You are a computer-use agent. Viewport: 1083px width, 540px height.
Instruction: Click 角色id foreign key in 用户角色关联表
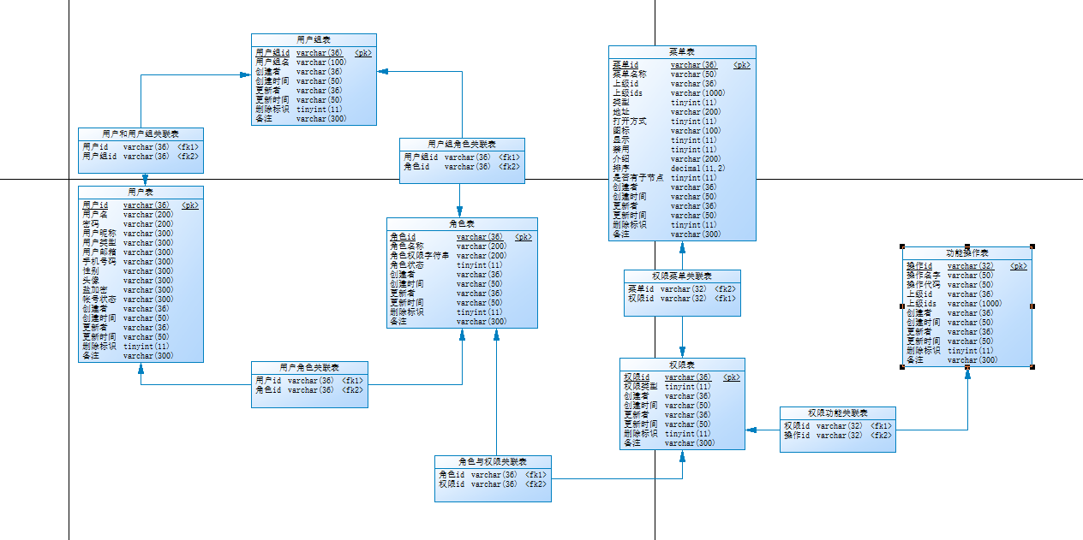pos(309,390)
